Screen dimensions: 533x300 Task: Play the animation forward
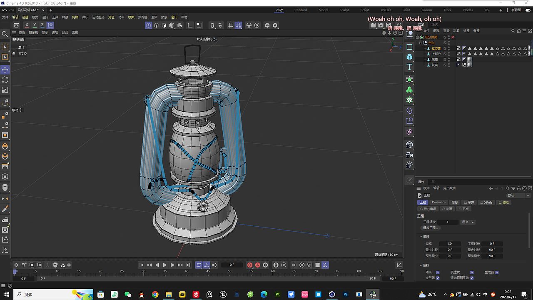pos(165,265)
